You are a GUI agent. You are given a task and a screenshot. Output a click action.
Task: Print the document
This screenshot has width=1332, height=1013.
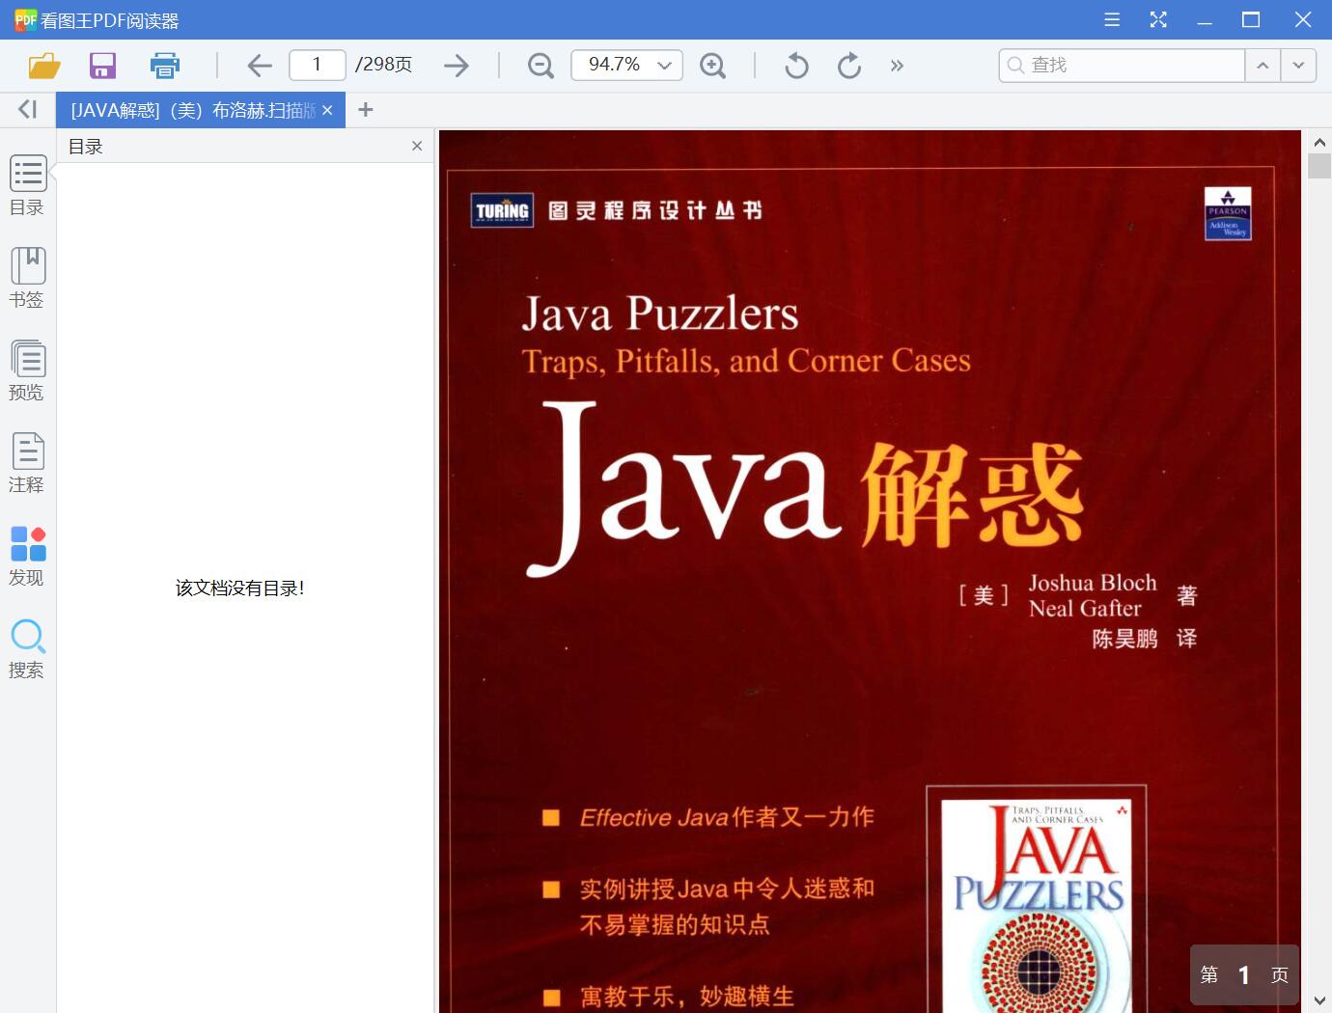point(165,66)
